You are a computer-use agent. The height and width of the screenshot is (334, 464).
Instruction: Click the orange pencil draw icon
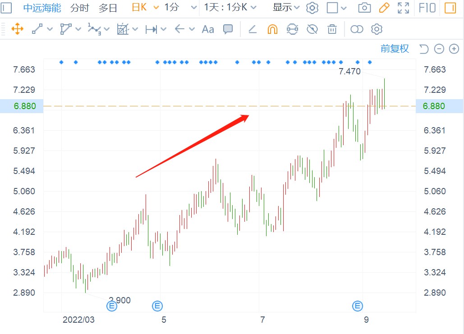[384, 8]
